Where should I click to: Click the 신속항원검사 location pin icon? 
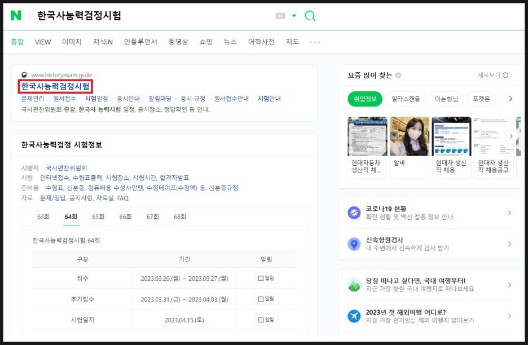[x=354, y=244]
